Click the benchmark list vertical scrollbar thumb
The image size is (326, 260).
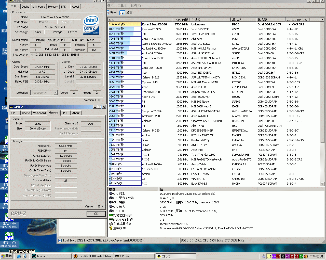(x=322, y=82)
